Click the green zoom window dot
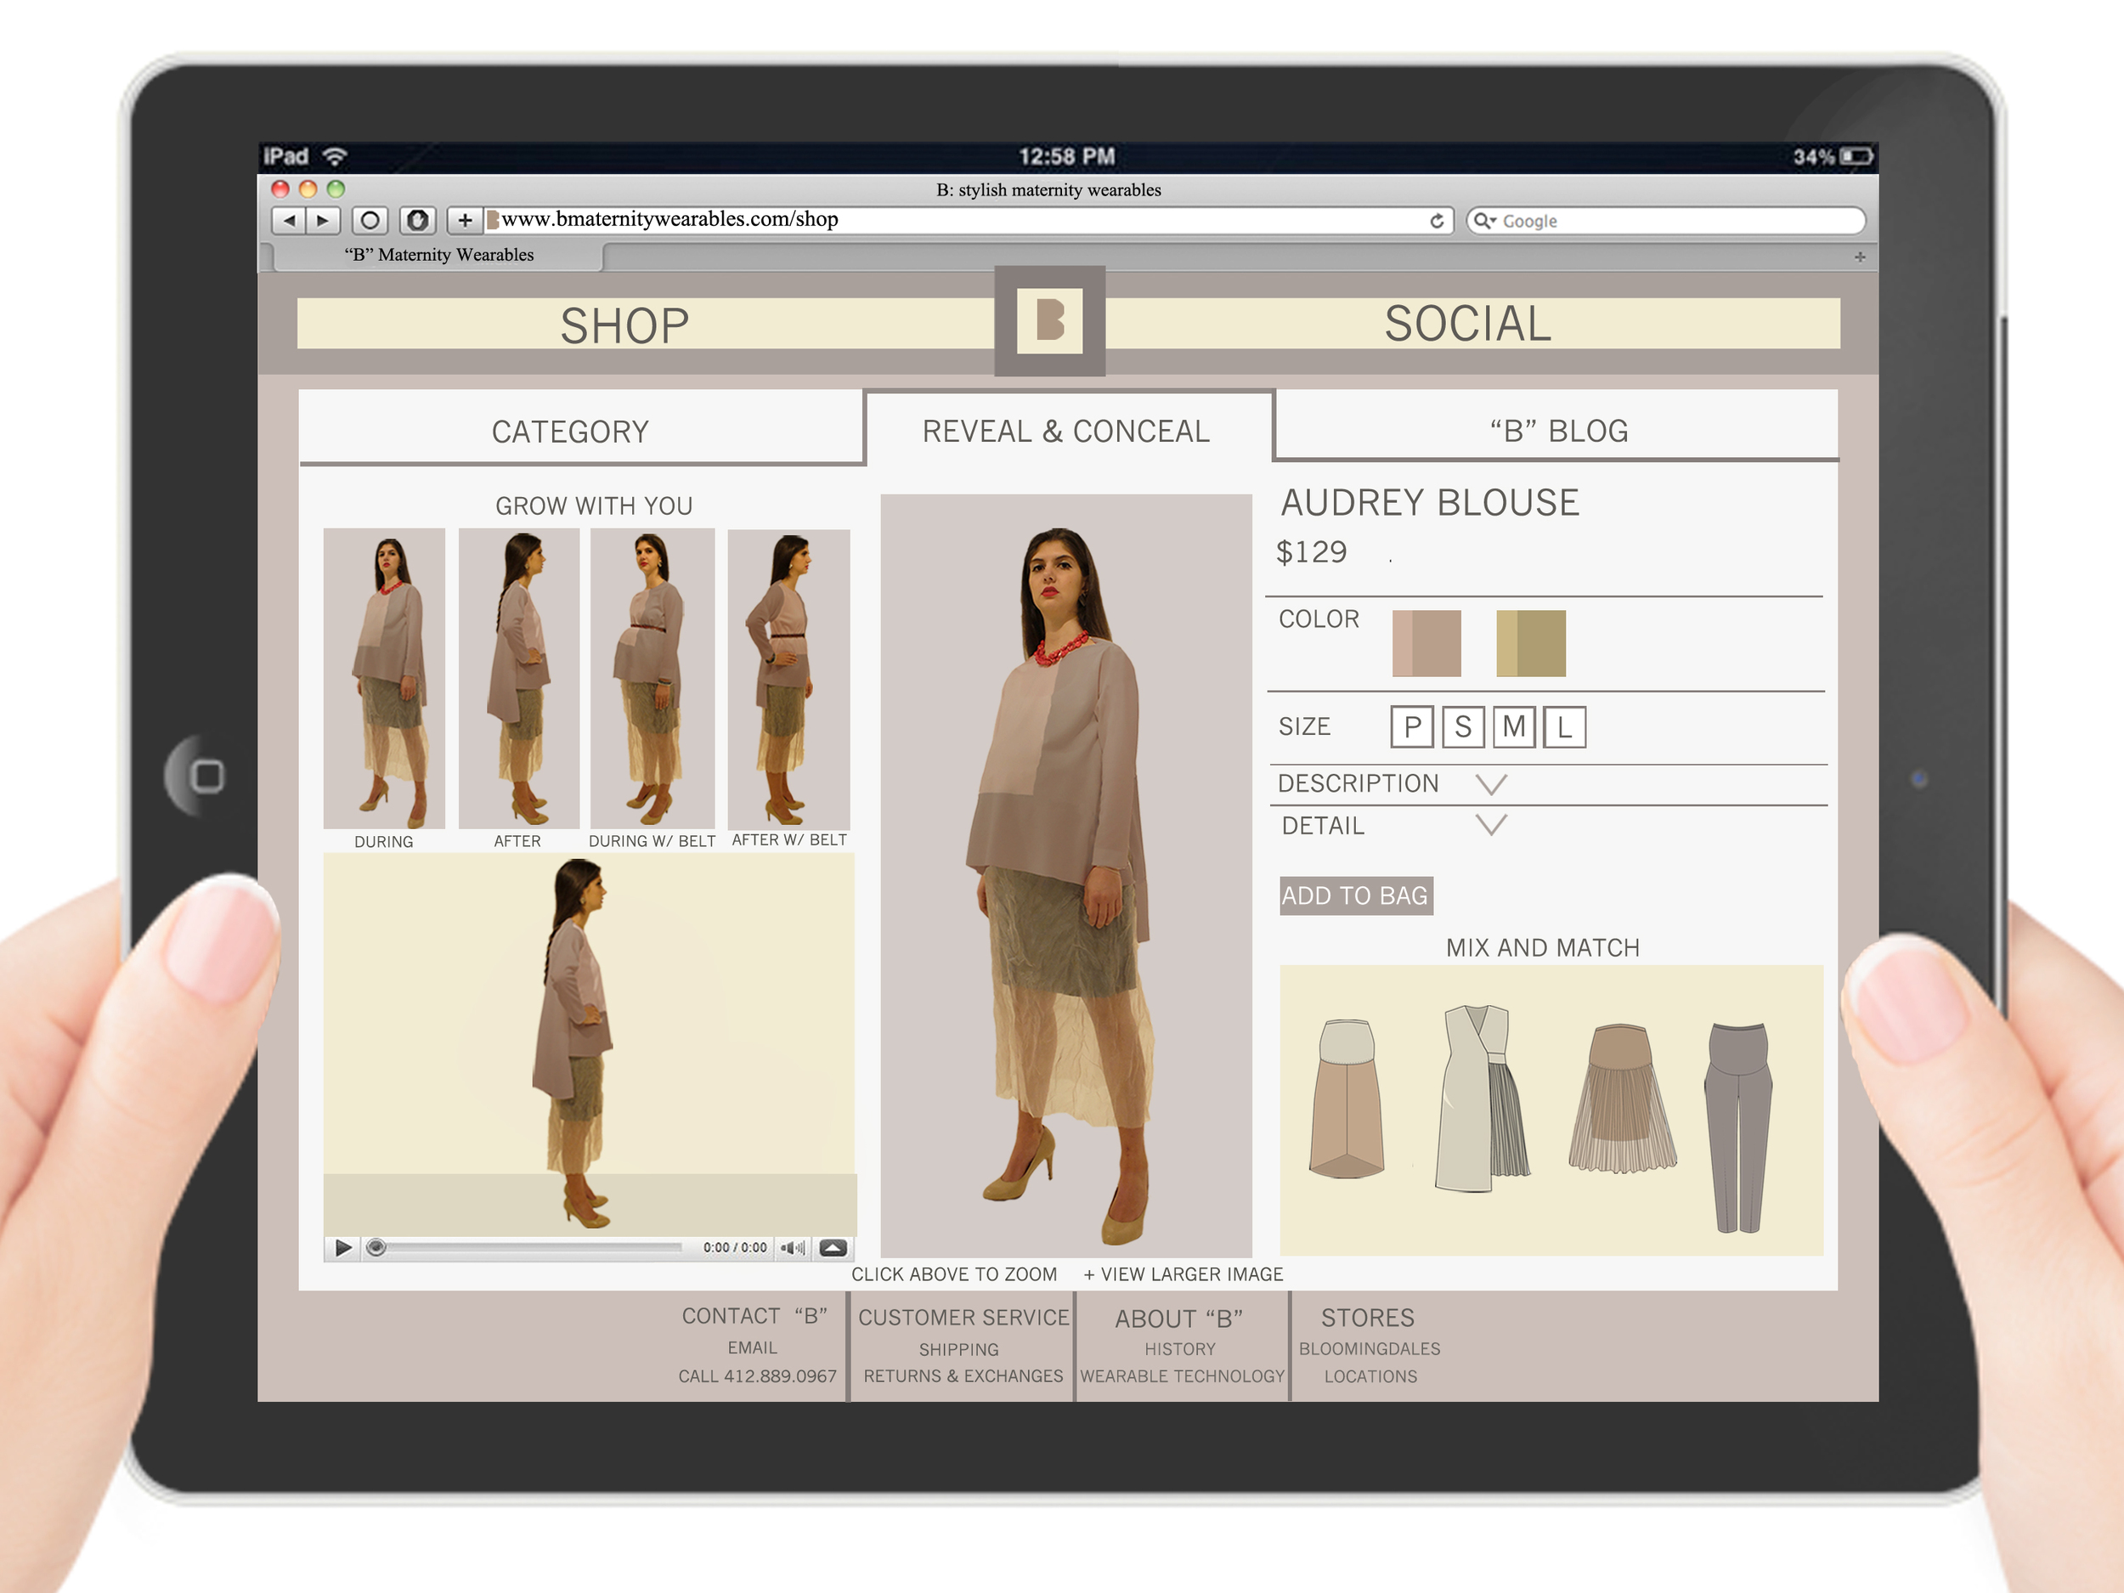Image resolution: width=2124 pixels, height=1593 pixels. click(336, 189)
